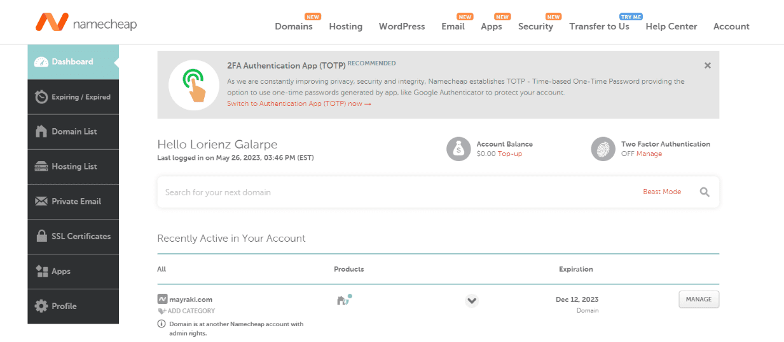Screen dimensions: 784x342
Task: Click the Expiring / Expired clock icon
Action: [41, 97]
